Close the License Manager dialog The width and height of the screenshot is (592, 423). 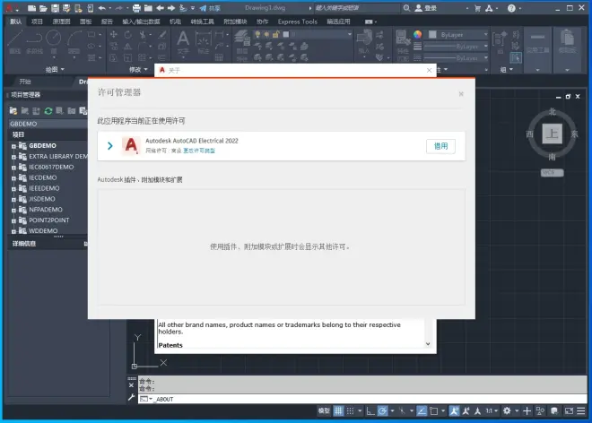click(x=461, y=94)
